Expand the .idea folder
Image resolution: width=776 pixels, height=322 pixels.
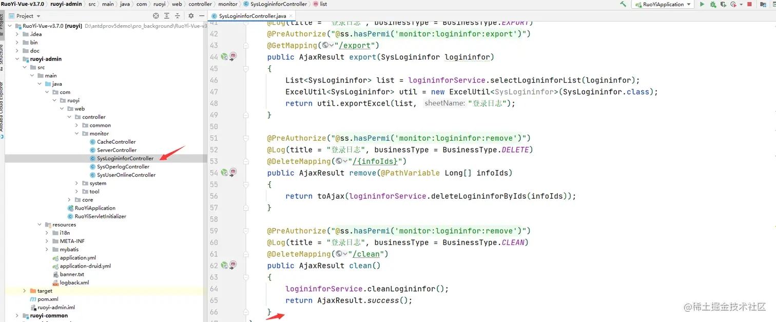(17, 34)
